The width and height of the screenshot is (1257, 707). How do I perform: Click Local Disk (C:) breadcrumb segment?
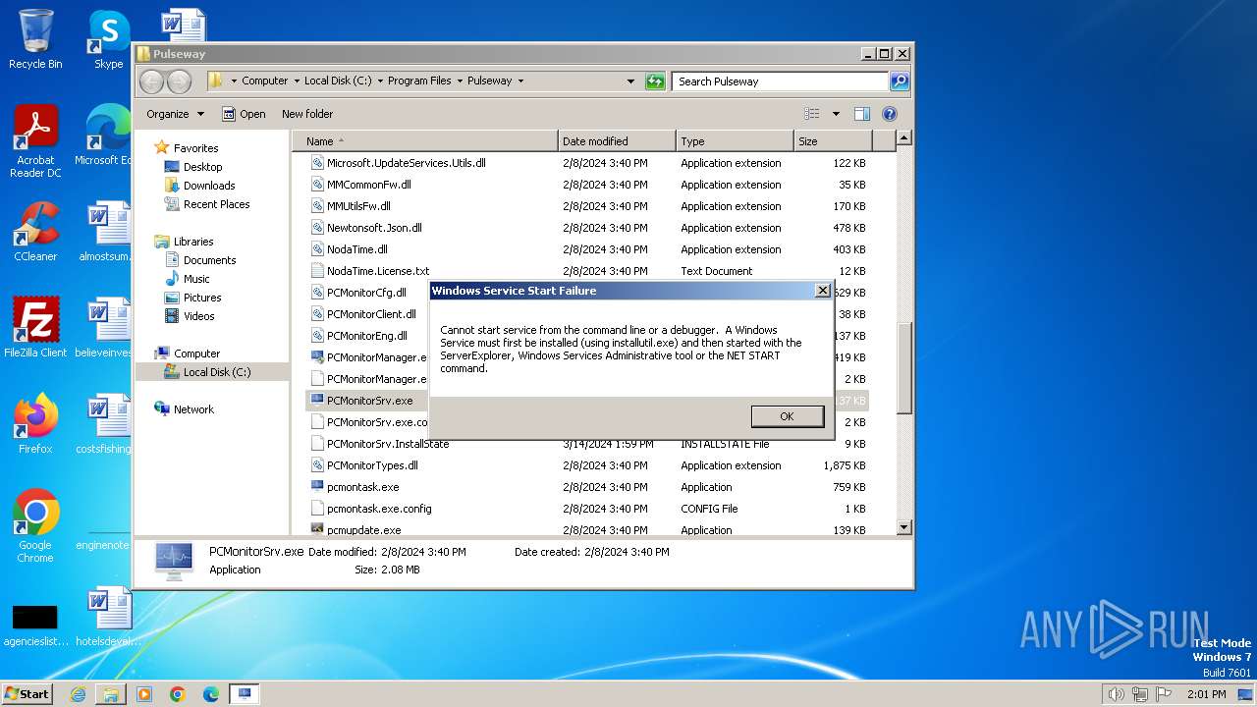(338, 82)
